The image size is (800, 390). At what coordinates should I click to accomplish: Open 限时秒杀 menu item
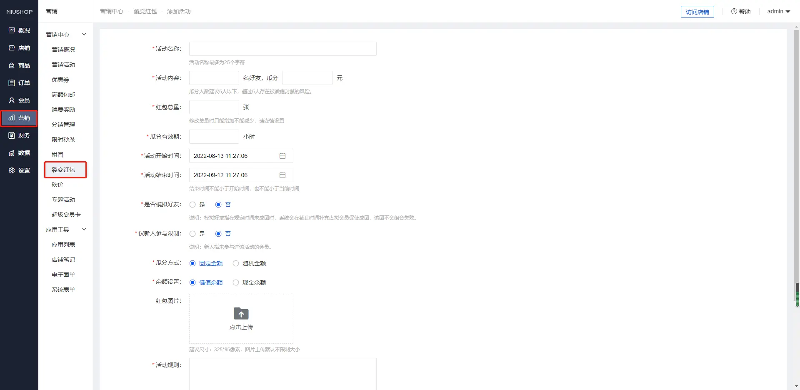tap(63, 140)
